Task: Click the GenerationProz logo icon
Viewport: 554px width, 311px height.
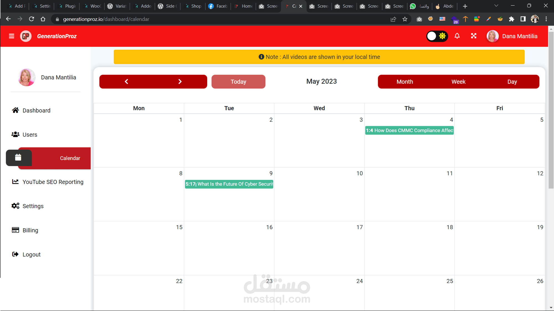Action: pyautogui.click(x=26, y=36)
